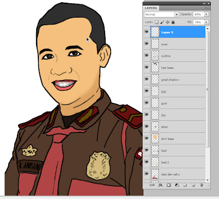This screenshot has height=199, width=219.
Task: Select the skin base layer name
Action: 168,139
